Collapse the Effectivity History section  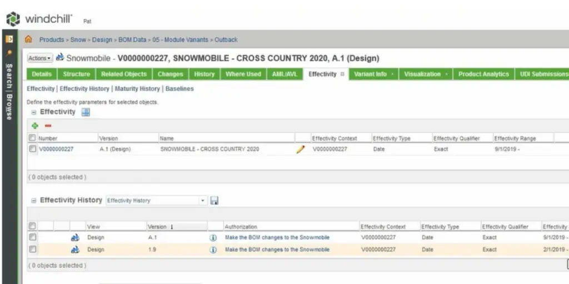coord(33,200)
